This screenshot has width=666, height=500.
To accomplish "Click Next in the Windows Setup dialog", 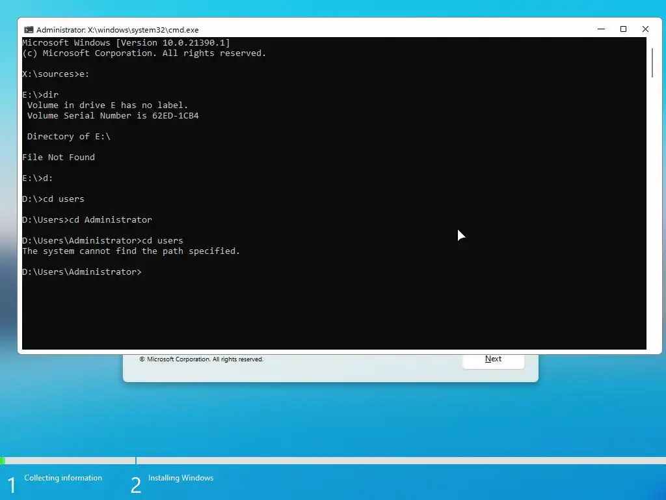I will [493, 359].
